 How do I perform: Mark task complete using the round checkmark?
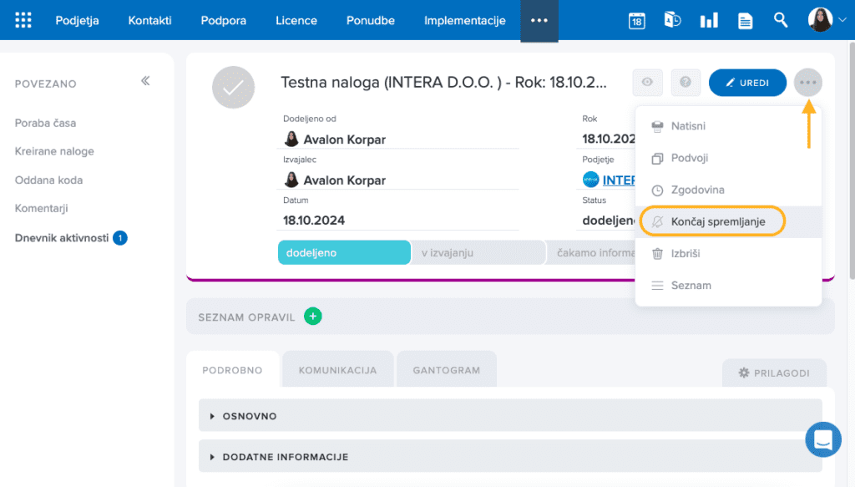click(x=233, y=87)
